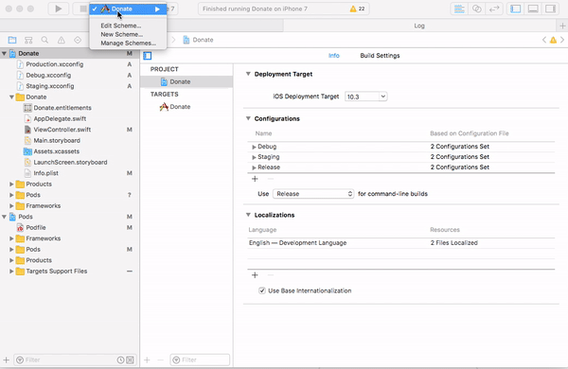Screen dimensions: 568x369
Task: Collapse the Localizations section
Action: point(248,215)
